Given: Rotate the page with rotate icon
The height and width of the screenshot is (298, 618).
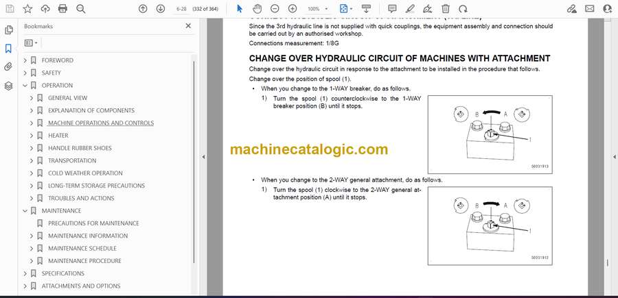Looking at the screenshot, I should tap(463, 9).
